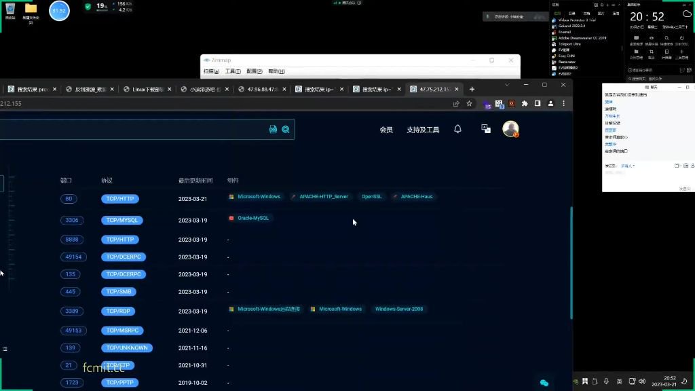Bookmark the page with the star icon
Image resolution: width=695 pixels, height=391 pixels.
pyautogui.click(x=469, y=103)
